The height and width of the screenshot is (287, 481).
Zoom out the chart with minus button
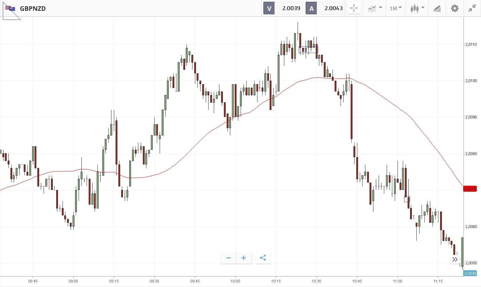[x=228, y=258]
